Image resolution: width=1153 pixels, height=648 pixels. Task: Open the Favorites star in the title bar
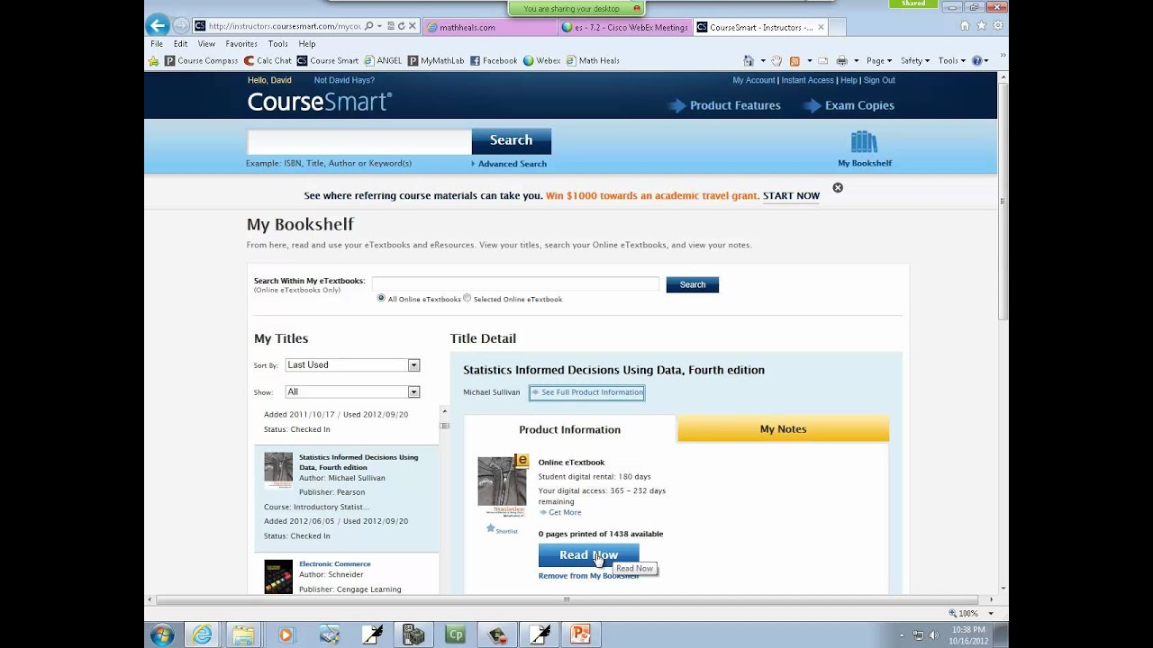(981, 26)
